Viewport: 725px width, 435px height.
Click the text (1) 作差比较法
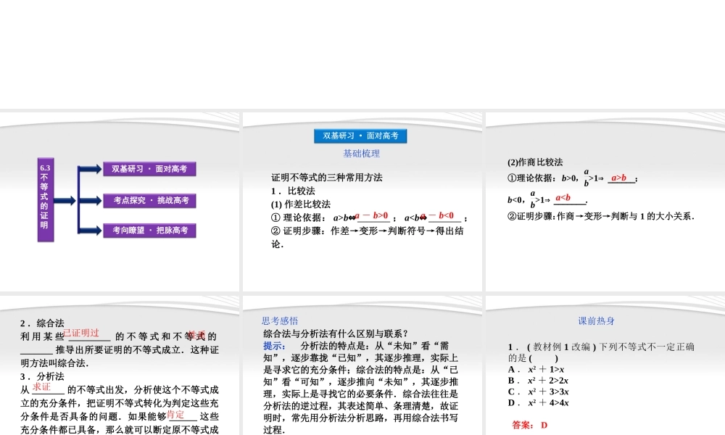pyautogui.click(x=301, y=204)
